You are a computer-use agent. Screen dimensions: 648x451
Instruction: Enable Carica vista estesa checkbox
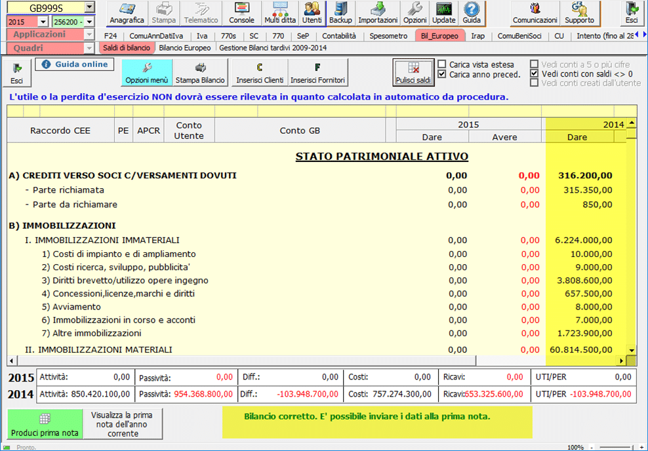(x=442, y=65)
